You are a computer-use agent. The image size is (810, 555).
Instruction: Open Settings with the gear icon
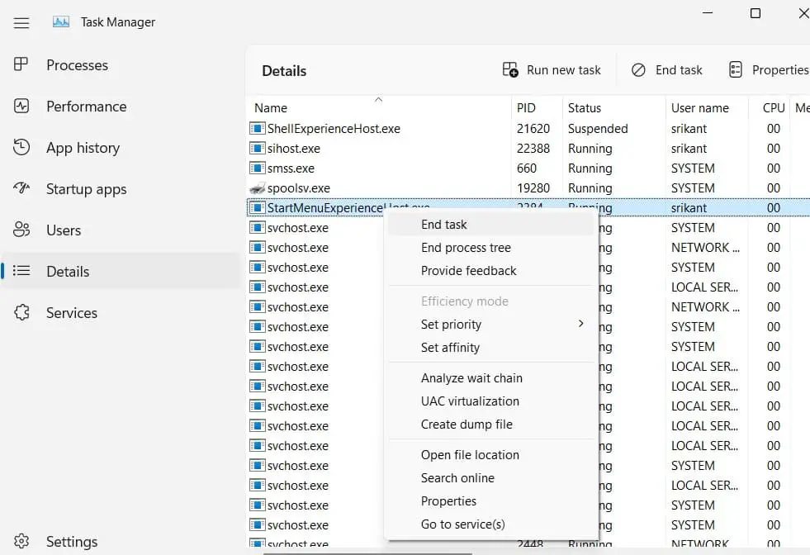[x=21, y=542]
